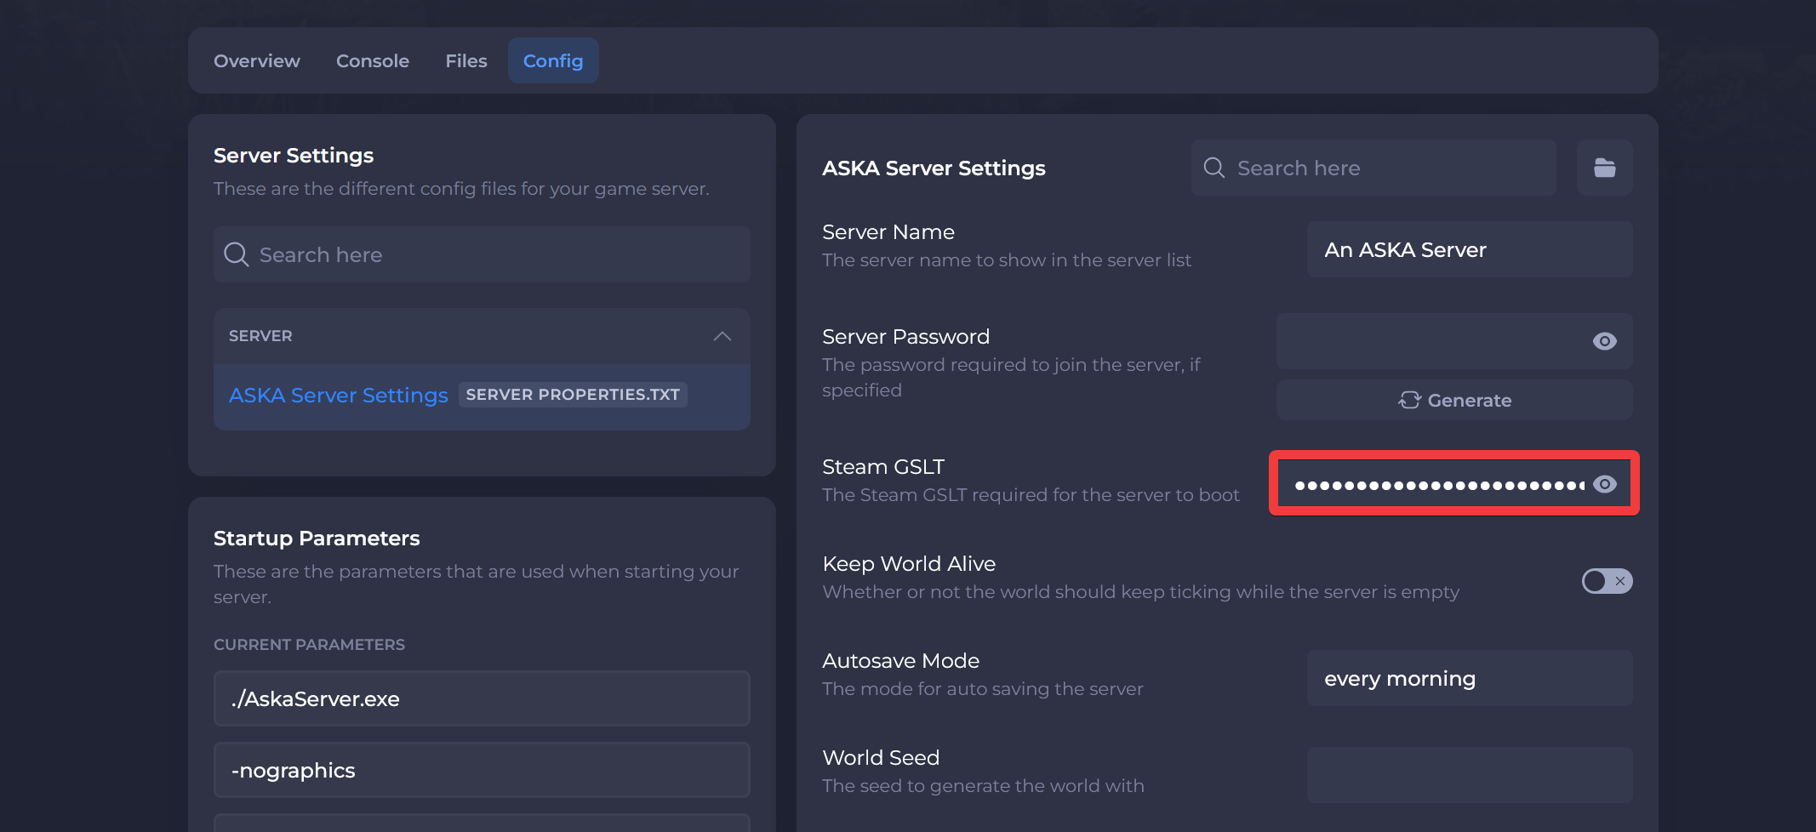Viewport: 1816px width, 832px height.
Task: Toggle Keep World Alive switch
Action: pyautogui.click(x=1607, y=581)
